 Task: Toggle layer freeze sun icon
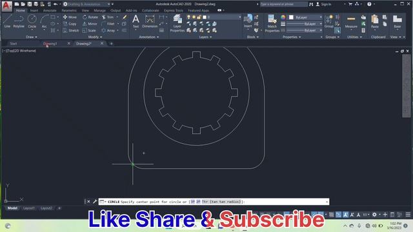click(194, 17)
